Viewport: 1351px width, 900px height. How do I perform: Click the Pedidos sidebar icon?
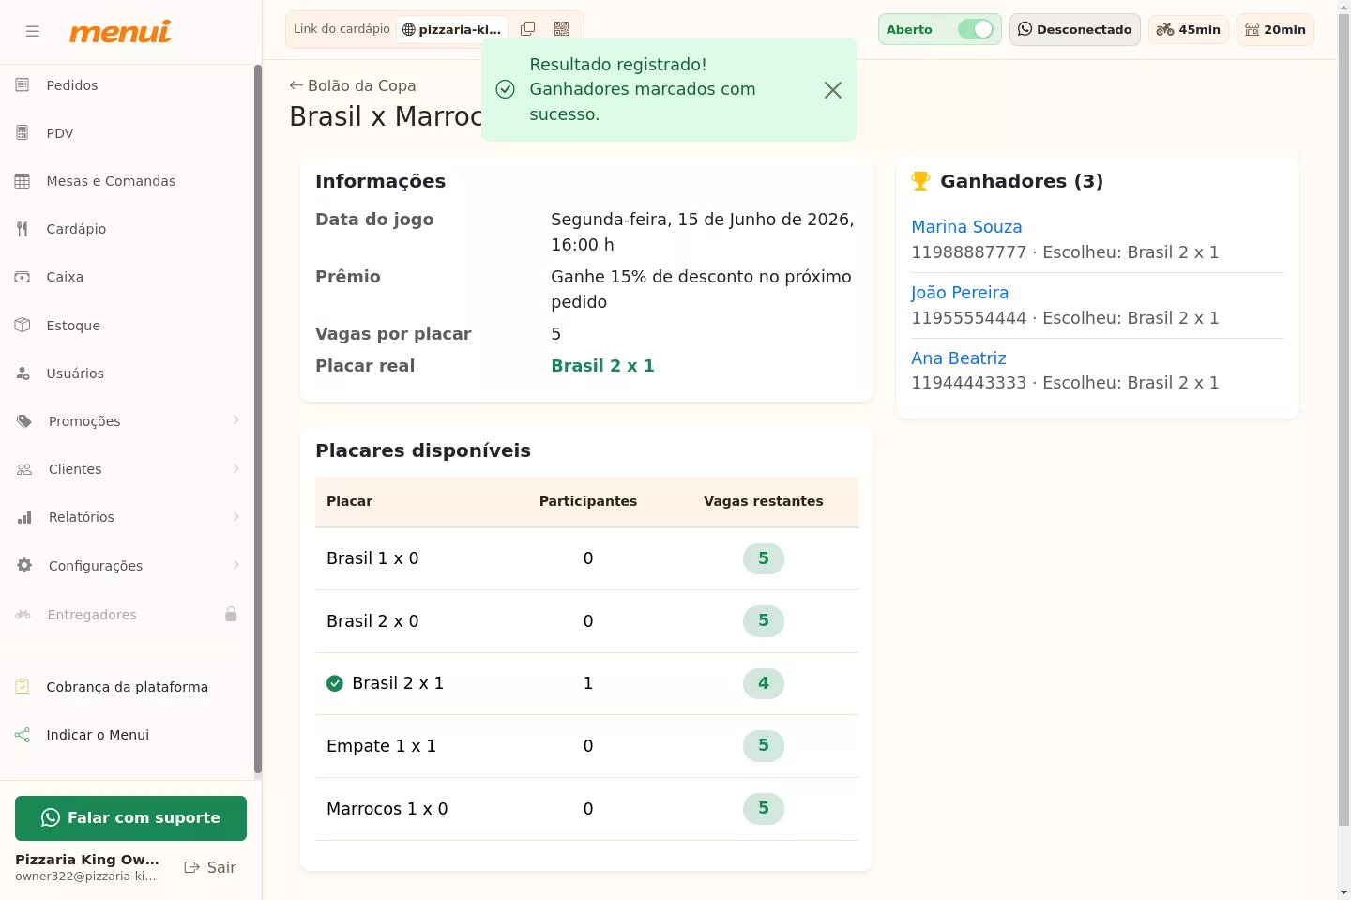tap(23, 85)
